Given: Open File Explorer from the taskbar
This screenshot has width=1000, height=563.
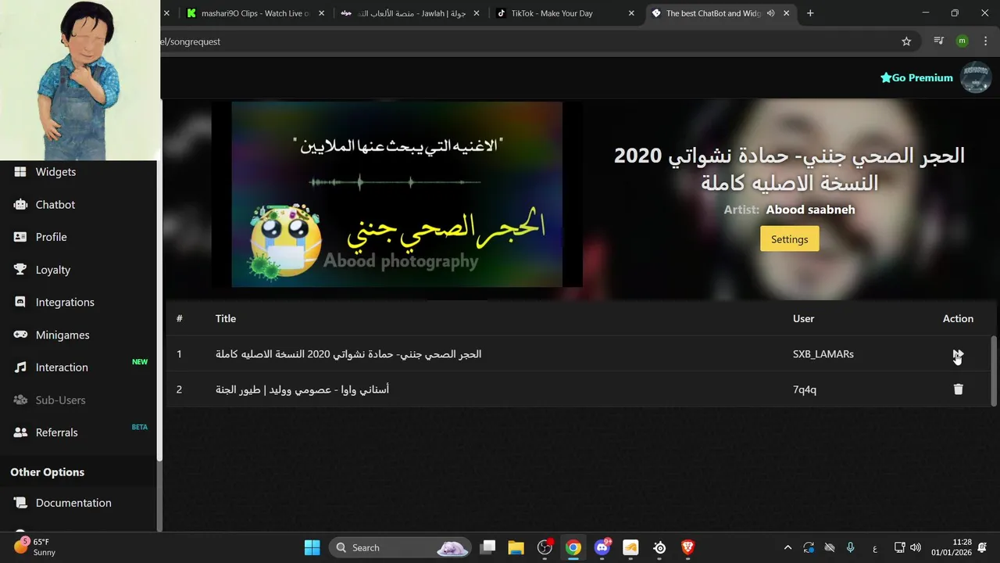Looking at the screenshot, I should tap(516, 547).
